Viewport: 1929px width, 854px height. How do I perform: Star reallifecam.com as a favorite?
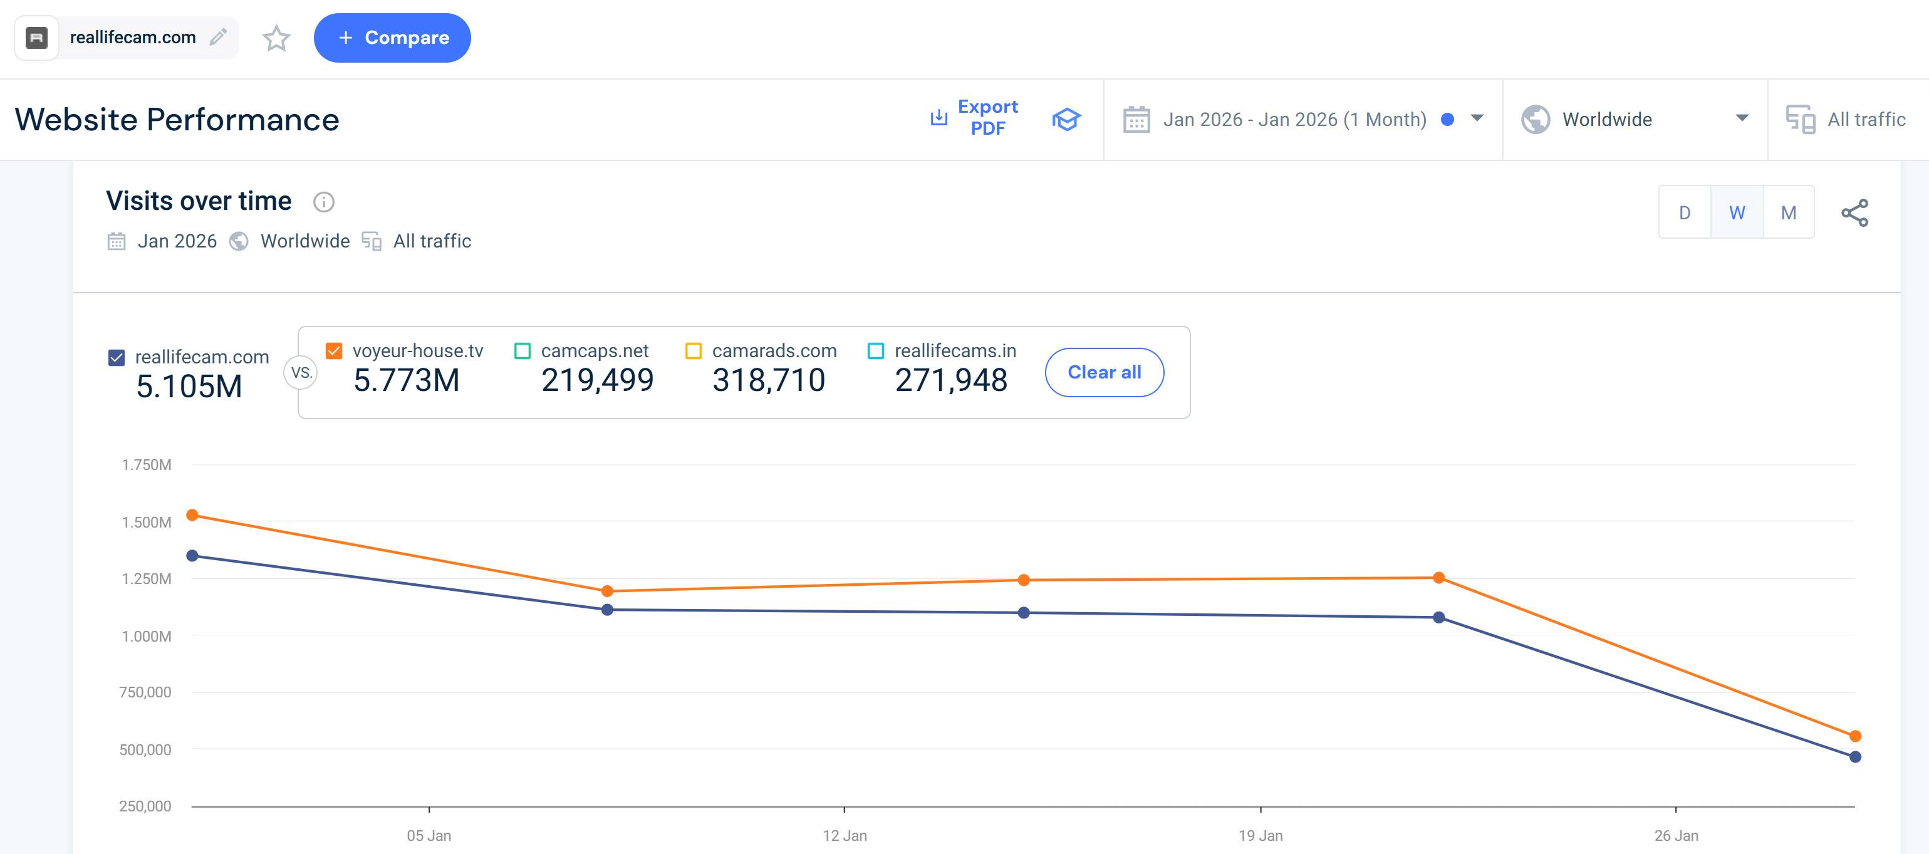click(276, 38)
